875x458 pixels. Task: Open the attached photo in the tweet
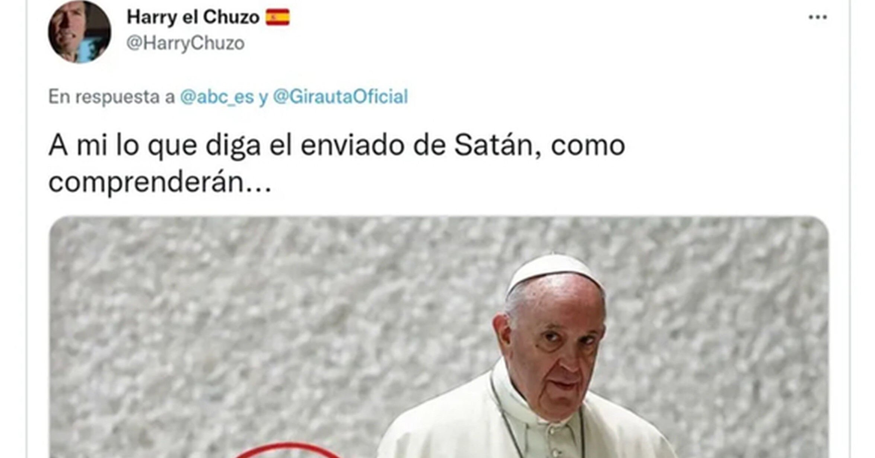point(439,337)
